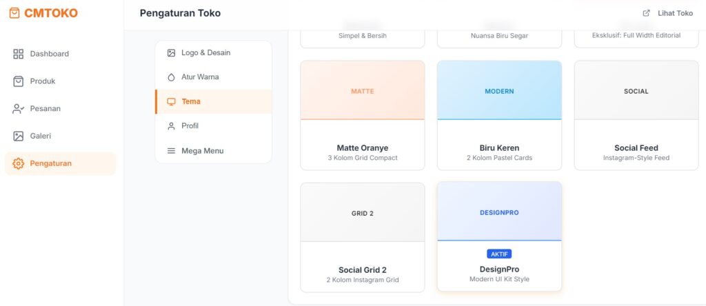Click the AKTIF badge on DesignPro
The height and width of the screenshot is (306, 706).
click(x=499, y=254)
